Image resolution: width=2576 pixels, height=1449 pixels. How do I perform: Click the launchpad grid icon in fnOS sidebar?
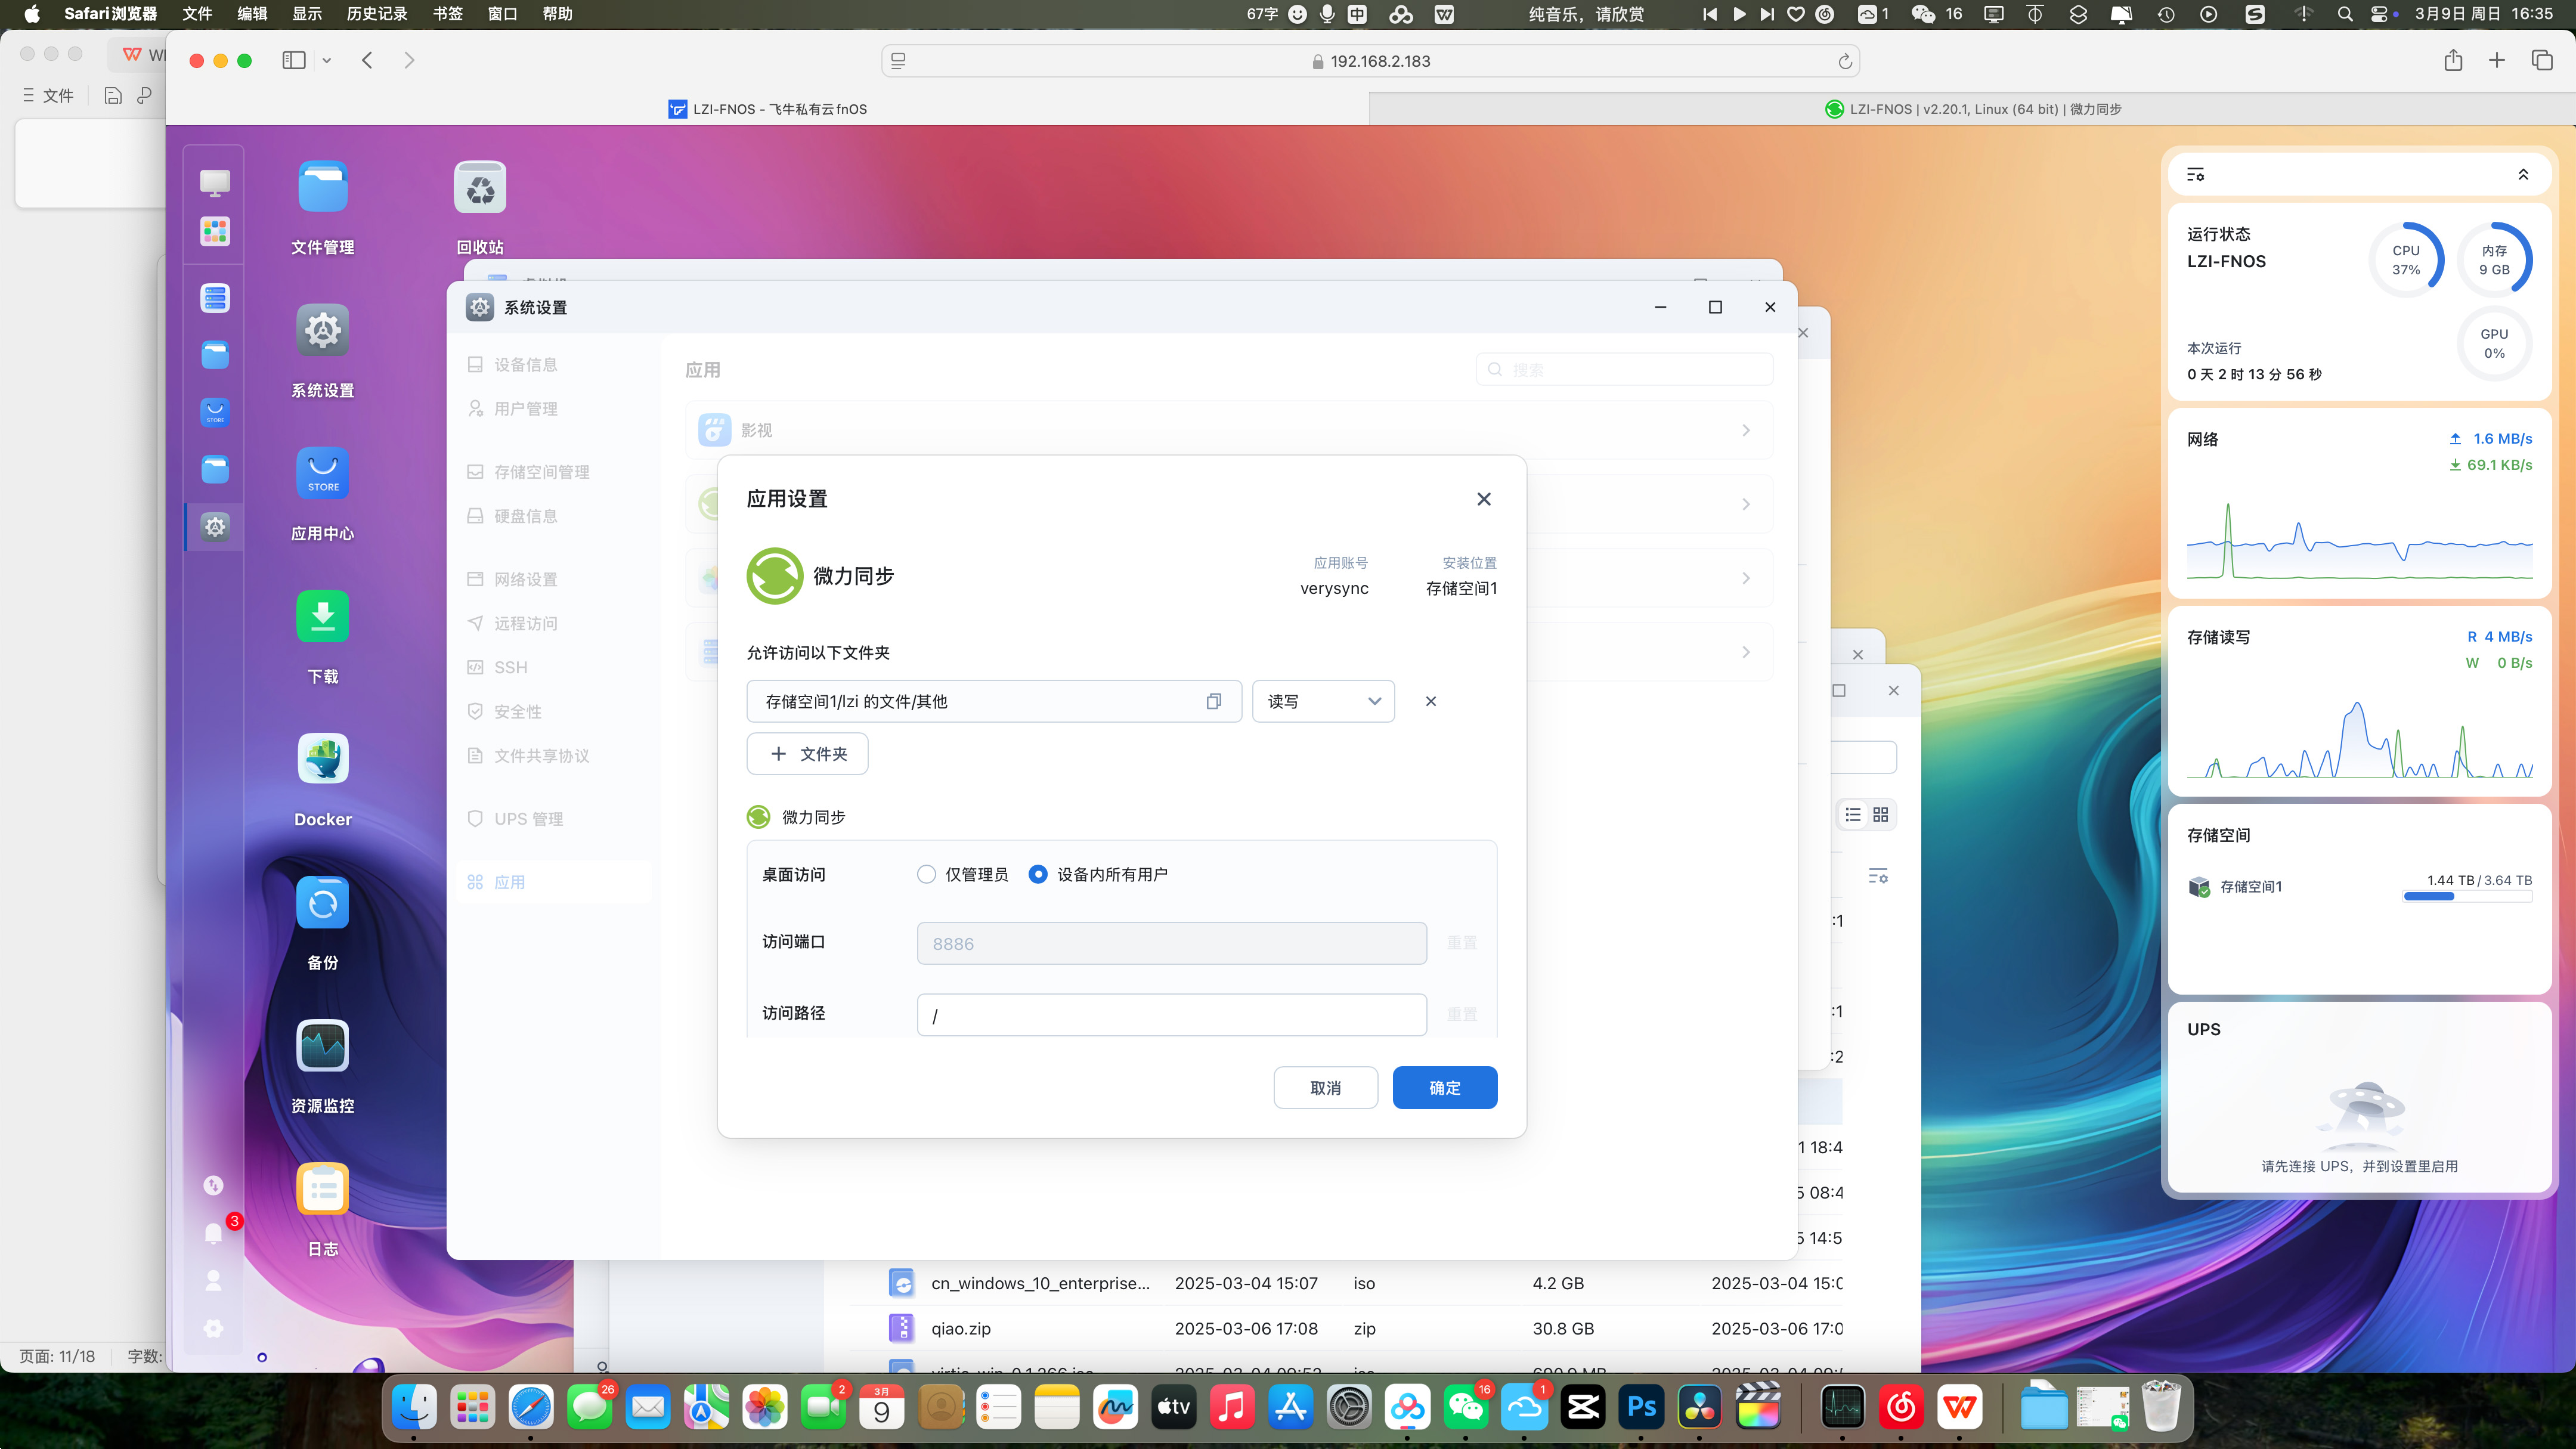pyautogui.click(x=215, y=232)
